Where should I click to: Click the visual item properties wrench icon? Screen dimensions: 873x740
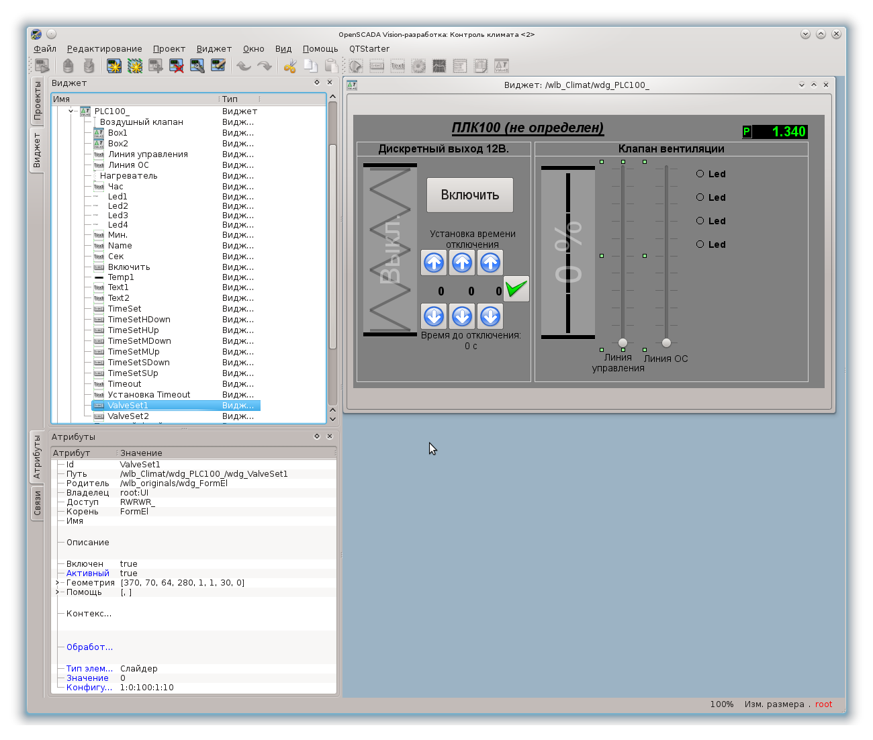pyautogui.click(x=197, y=66)
